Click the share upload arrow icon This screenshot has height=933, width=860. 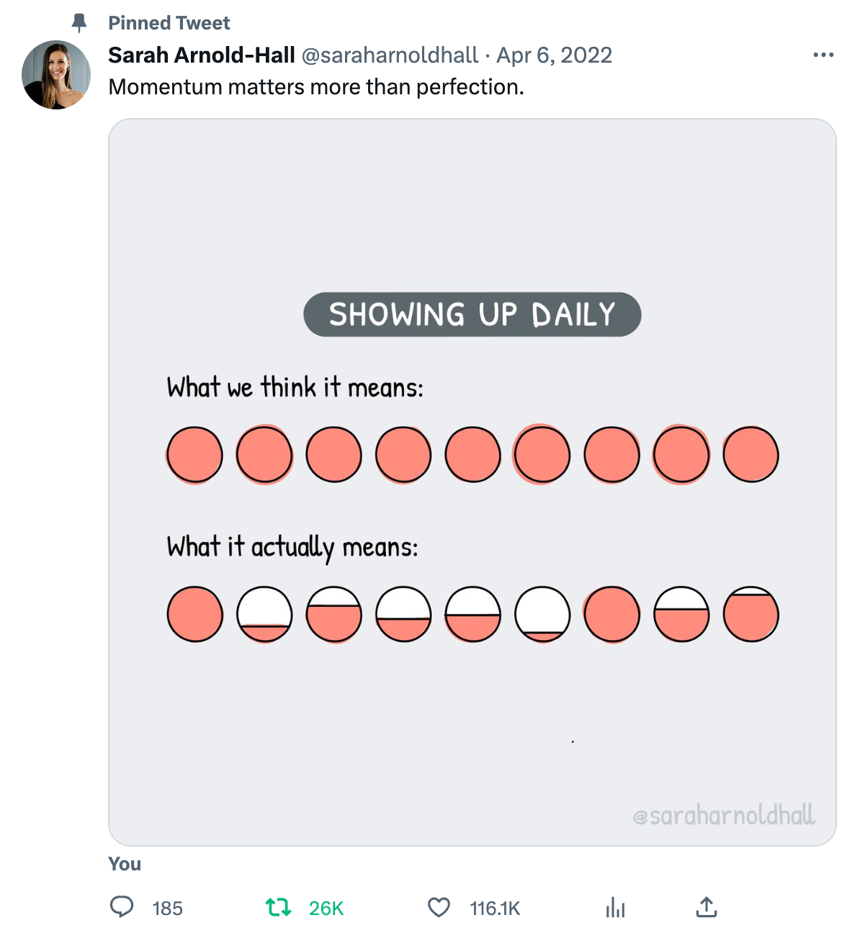[x=707, y=907]
